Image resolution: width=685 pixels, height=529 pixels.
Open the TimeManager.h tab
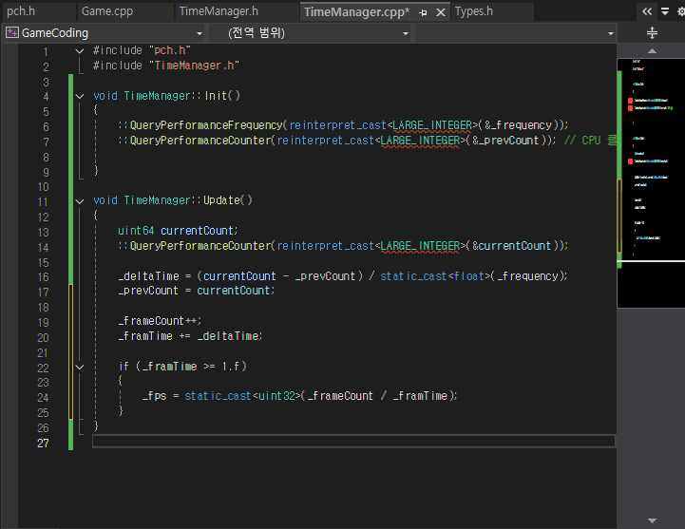pos(219,10)
